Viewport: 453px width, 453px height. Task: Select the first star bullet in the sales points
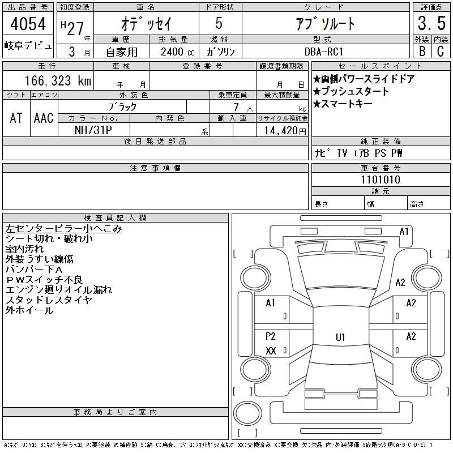coord(317,79)
